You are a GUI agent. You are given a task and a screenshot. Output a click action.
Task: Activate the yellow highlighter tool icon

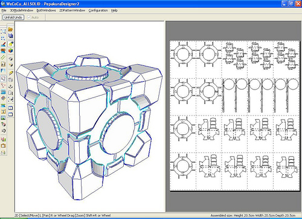coord(10,44)
